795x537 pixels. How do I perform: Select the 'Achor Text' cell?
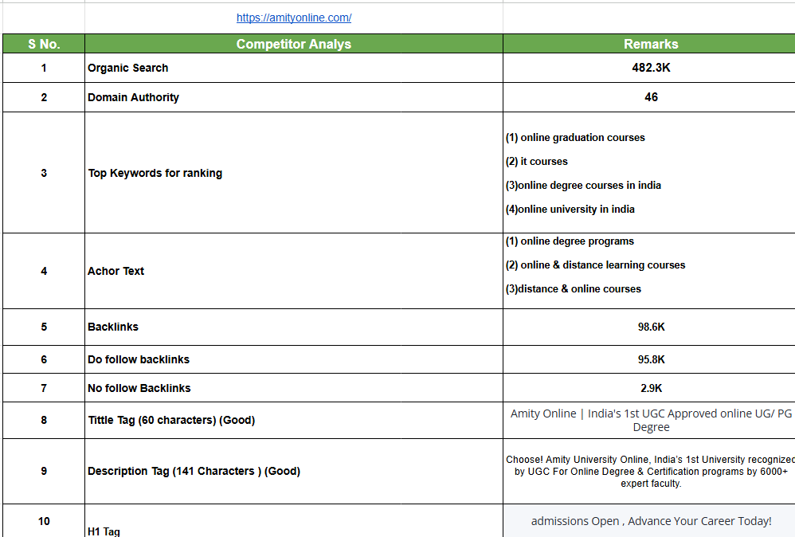[x=294, y=272]
